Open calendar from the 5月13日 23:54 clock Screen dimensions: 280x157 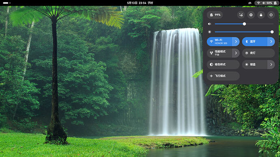pos(140,3)
